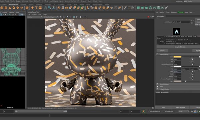Open the No Character Set dropdown

155,111
